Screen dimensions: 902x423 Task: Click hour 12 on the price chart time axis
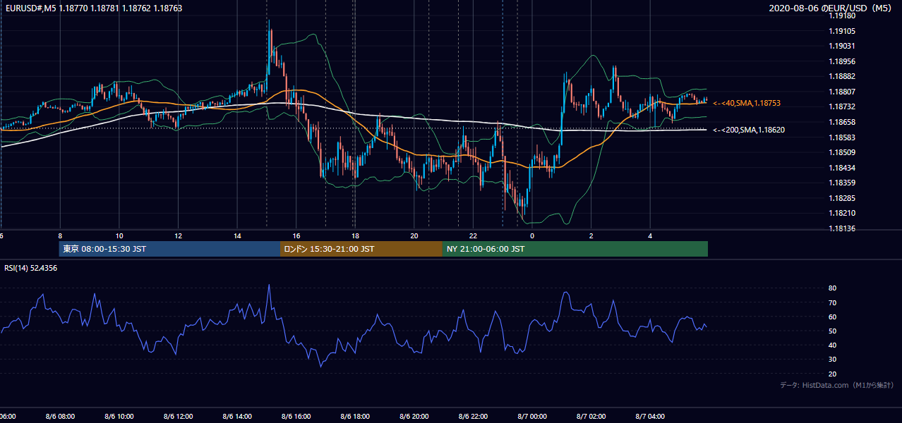pyautogui.click(x=178, y=236)
